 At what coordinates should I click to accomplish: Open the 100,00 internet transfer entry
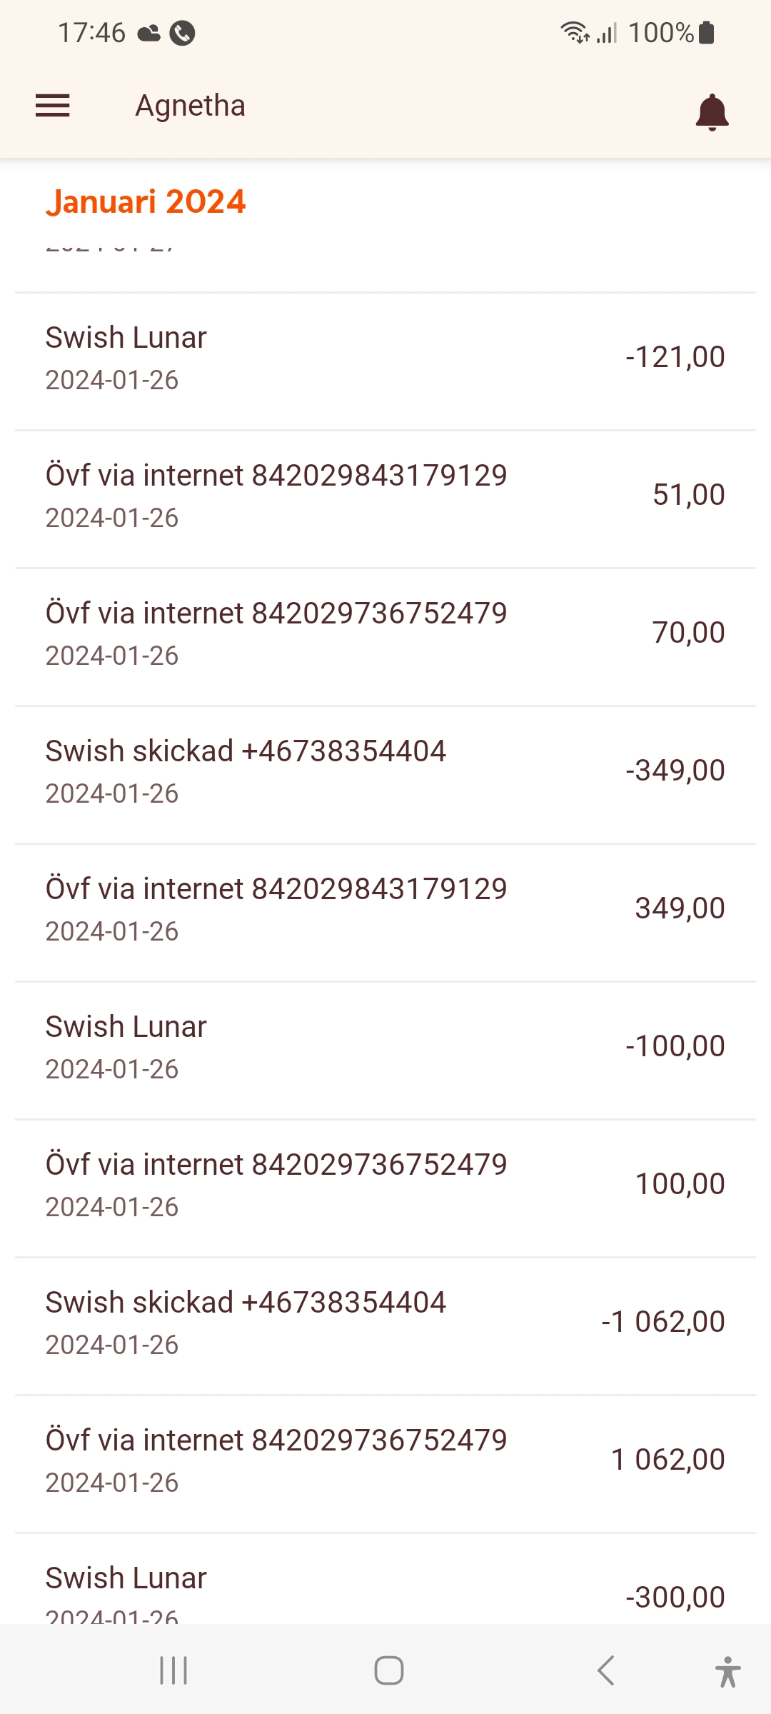pyautogui.click(x=385, y=1185)
